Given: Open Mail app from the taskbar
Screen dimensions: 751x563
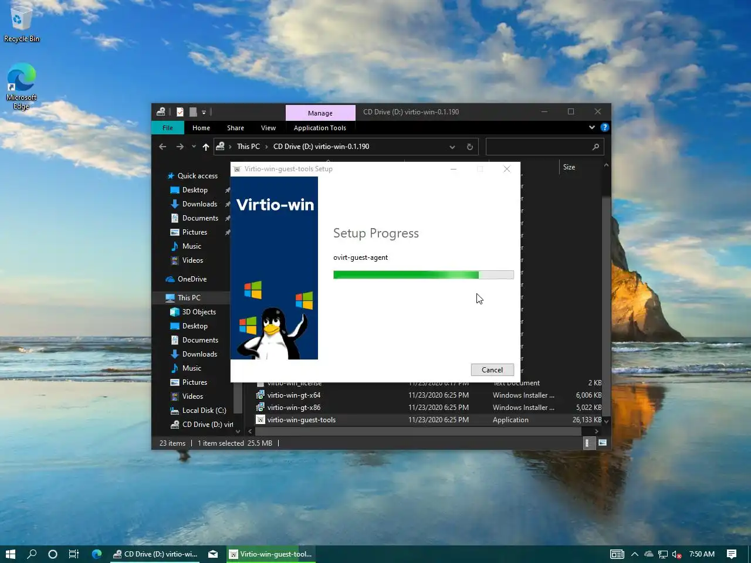Looking at the screenshot, I should [x=213, y=554].
